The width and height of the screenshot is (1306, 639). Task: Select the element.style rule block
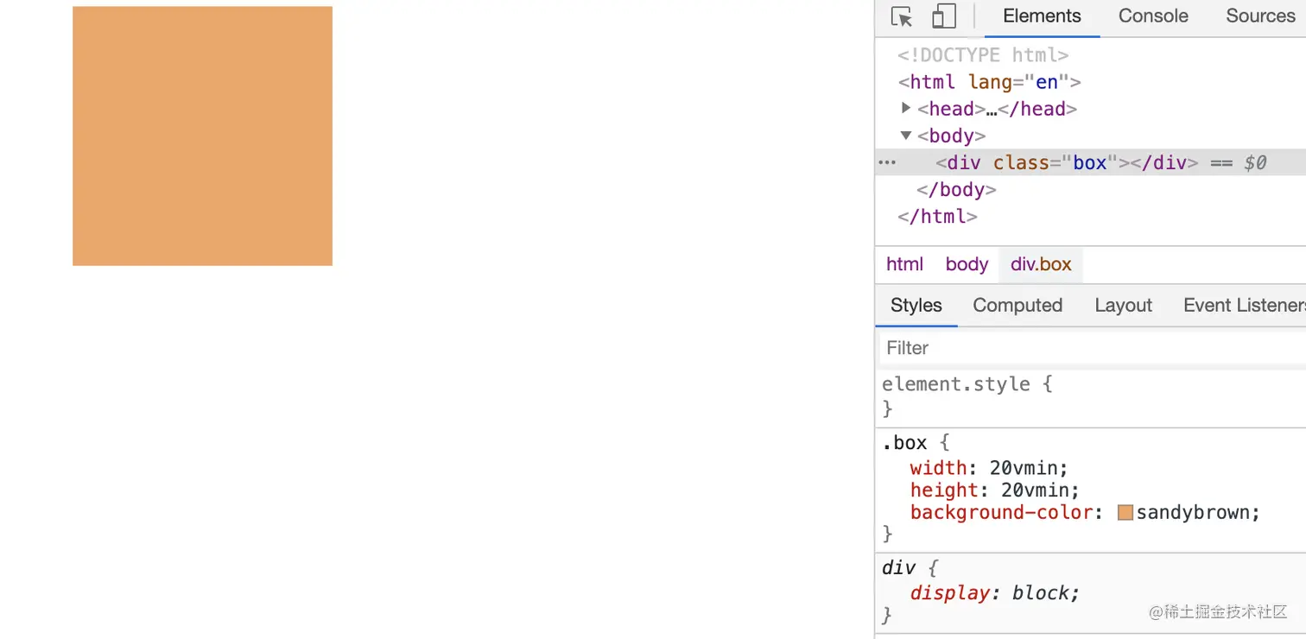tap(1090, 396)
